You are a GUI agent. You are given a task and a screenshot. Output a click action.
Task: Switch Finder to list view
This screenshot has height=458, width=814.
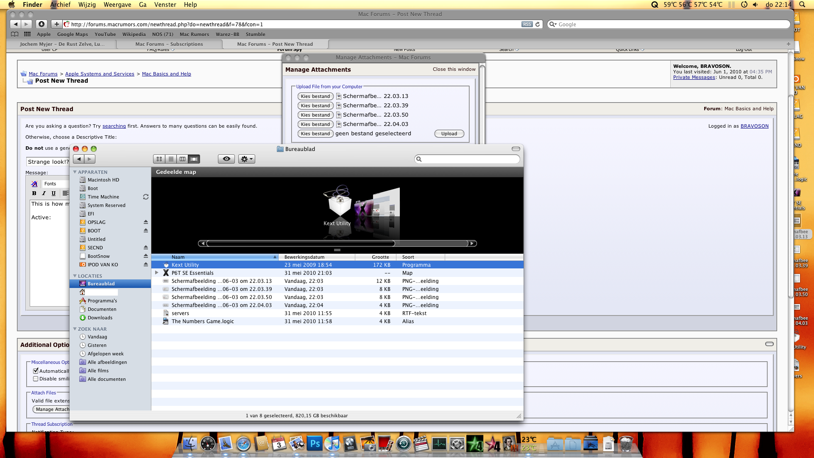[x=171, y=159]
